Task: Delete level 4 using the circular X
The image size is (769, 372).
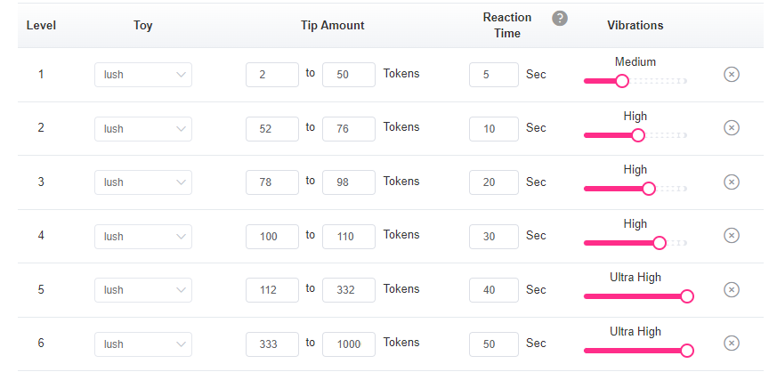Action: tap(732, 236)
